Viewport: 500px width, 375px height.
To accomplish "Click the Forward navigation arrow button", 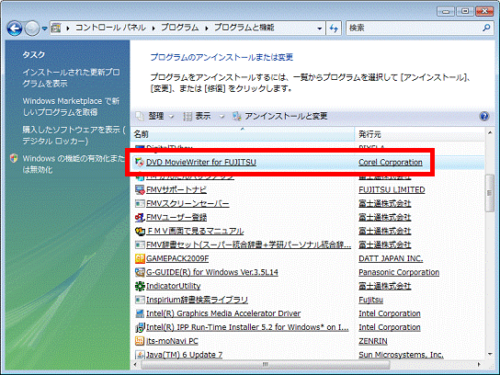I will [x=32, y=28].
